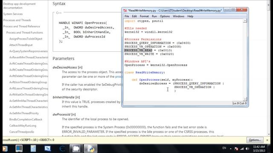Click the #DLLs needed comment

pyautogui.click(x=136, y=28)
